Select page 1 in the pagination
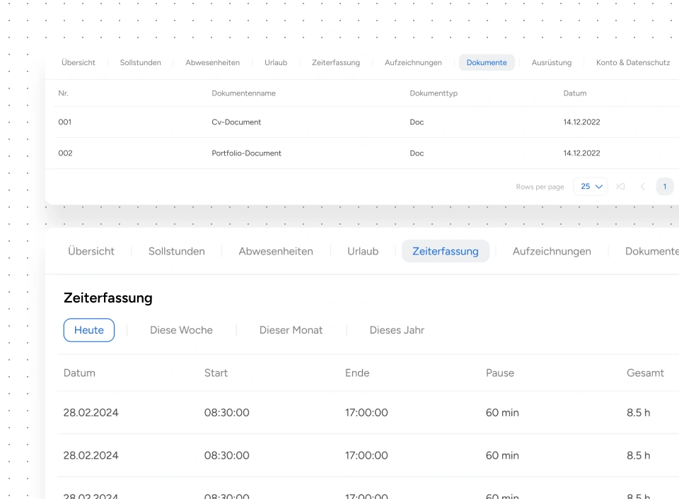The image size is (679, 499). [664, 187]
